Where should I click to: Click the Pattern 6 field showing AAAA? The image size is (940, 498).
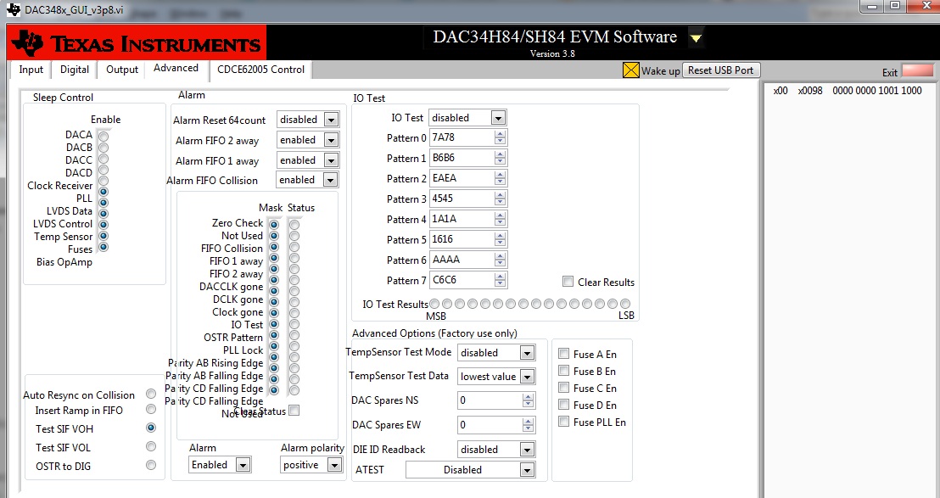(x=462, y=260)
